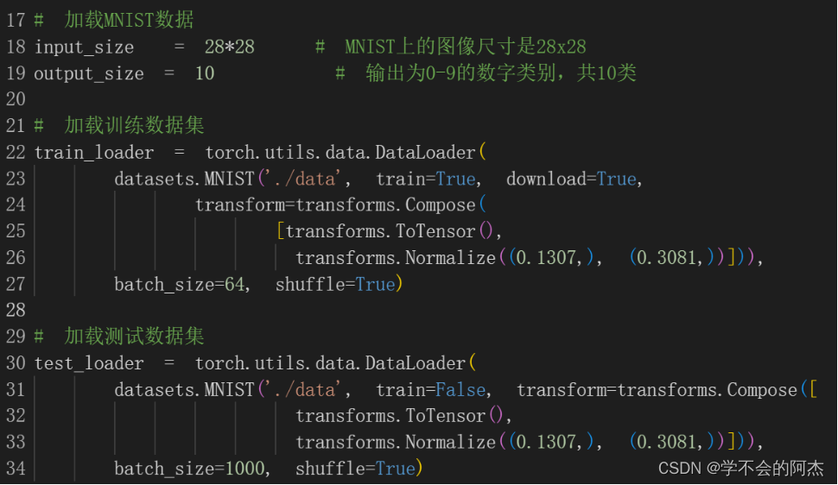
Task: Click line number 34 in the gutter
Action: [16, 469]
